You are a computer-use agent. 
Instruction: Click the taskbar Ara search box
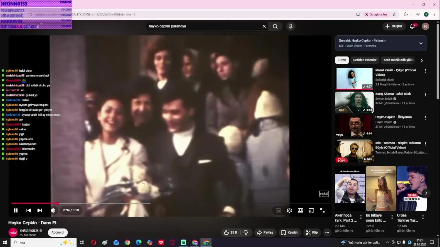point(44,243)
